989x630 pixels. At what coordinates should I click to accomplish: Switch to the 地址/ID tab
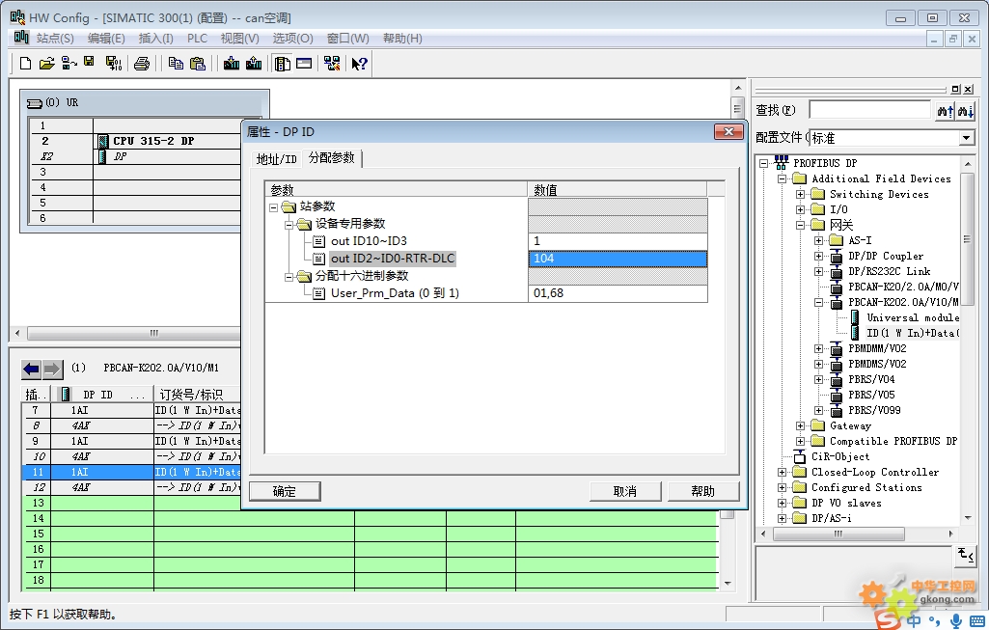click(276, 159)
